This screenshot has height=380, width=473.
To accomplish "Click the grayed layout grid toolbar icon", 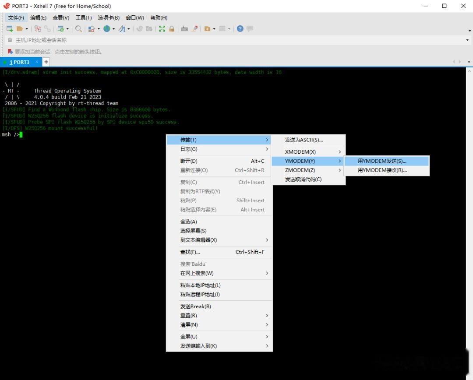I will pos(222,28).
